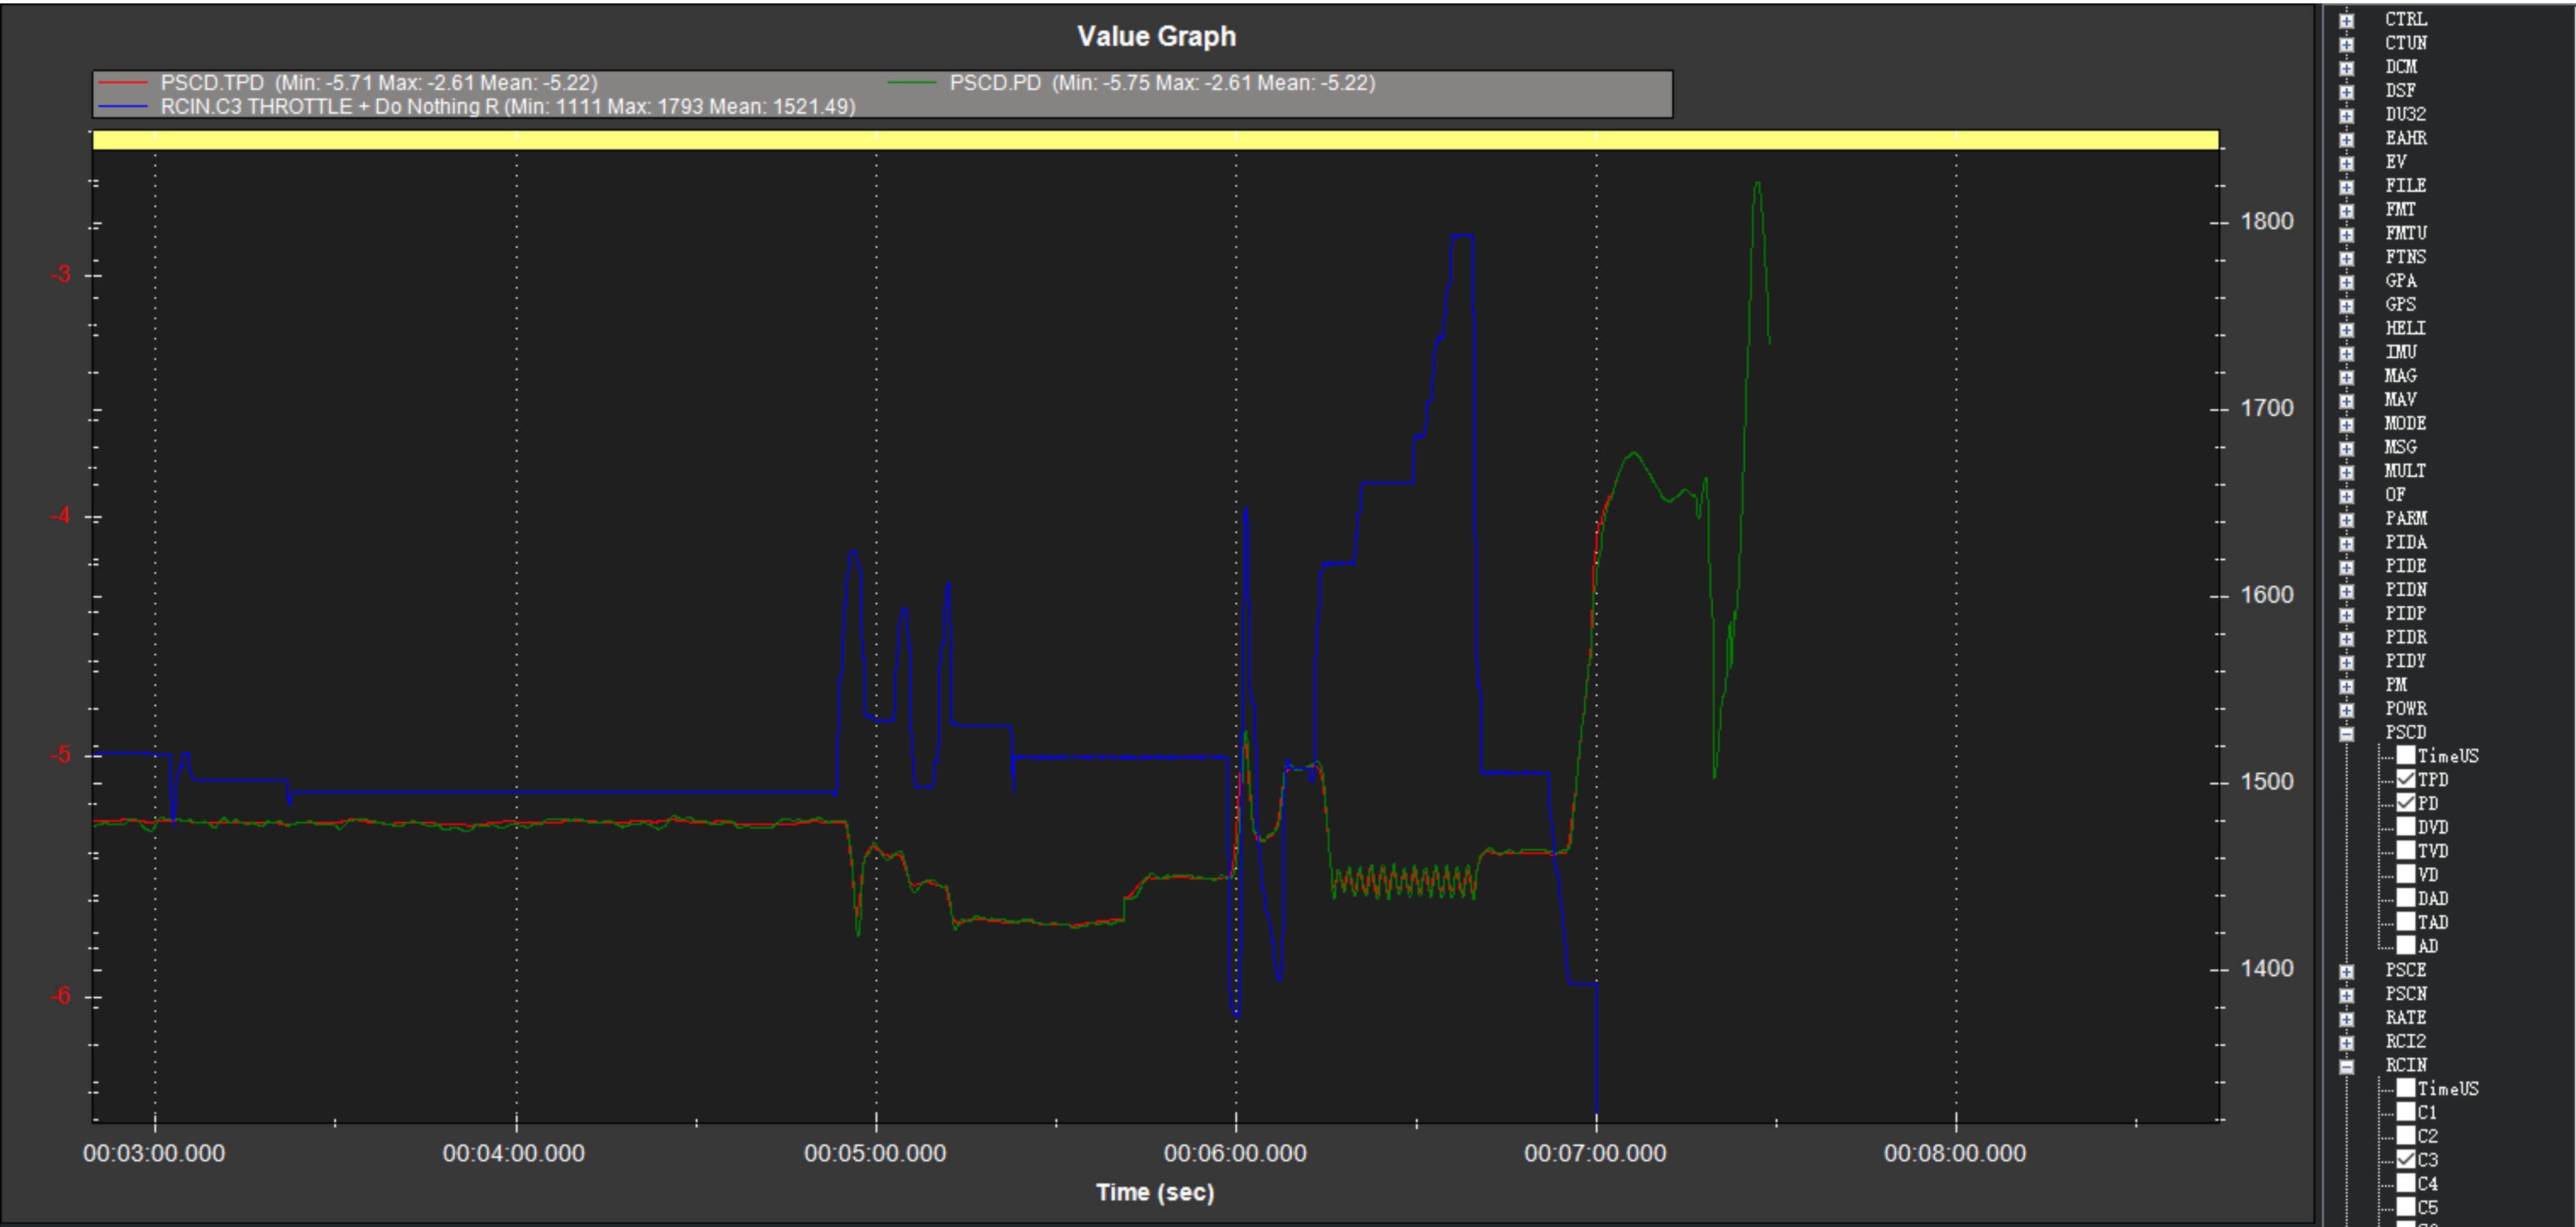Viewport: 2576px width, 1227px height.
Task: Select the DU32 tree item label
Action: (2405, 115)
